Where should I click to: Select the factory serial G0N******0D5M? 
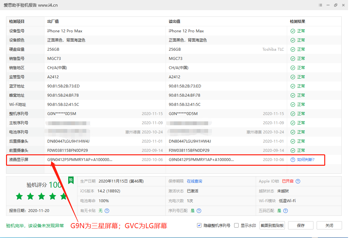click(x=62, y=114)
